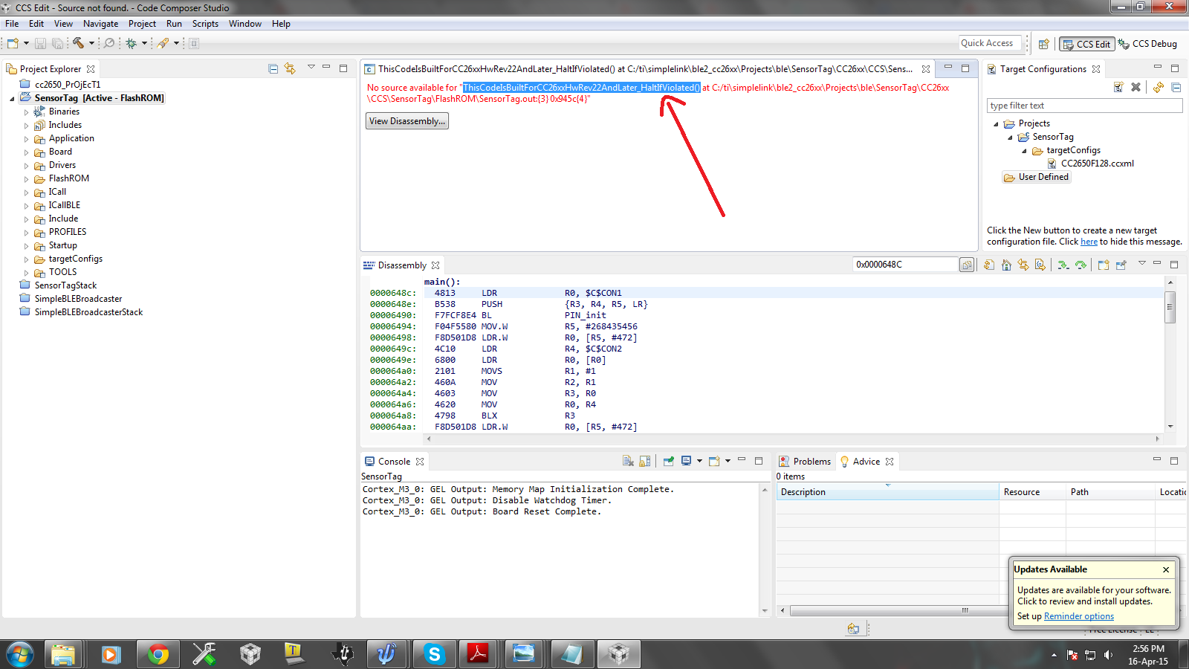Screen dimensions: 1189x669
Task: Open Google Chrome from the taskbar
Action: point(158,654)
